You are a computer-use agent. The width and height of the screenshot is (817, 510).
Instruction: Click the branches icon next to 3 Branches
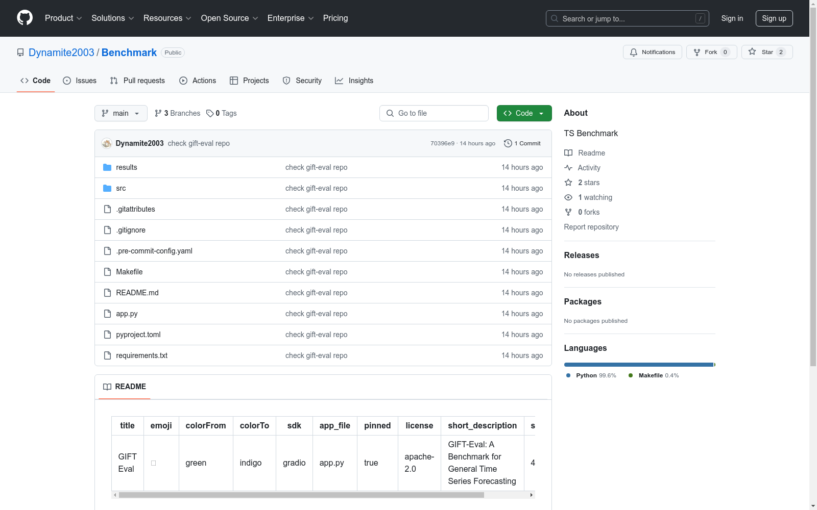point(158,113)
